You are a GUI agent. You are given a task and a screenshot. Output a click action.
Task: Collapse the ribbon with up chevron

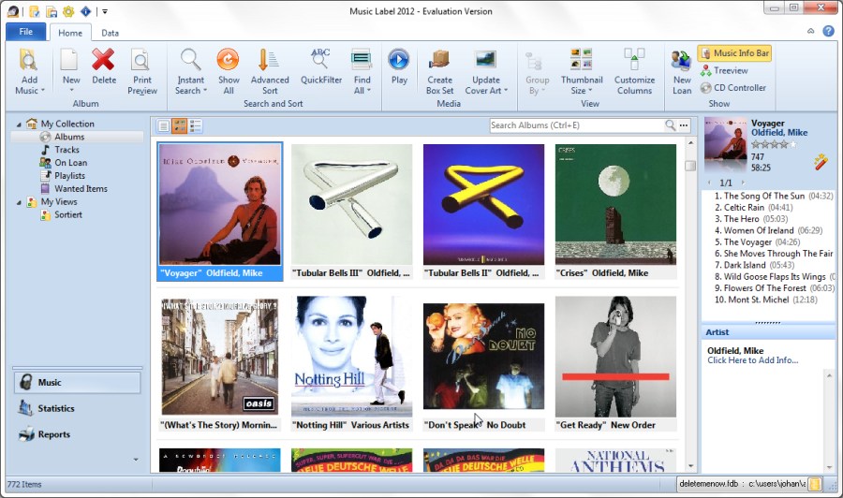[811, 31]
